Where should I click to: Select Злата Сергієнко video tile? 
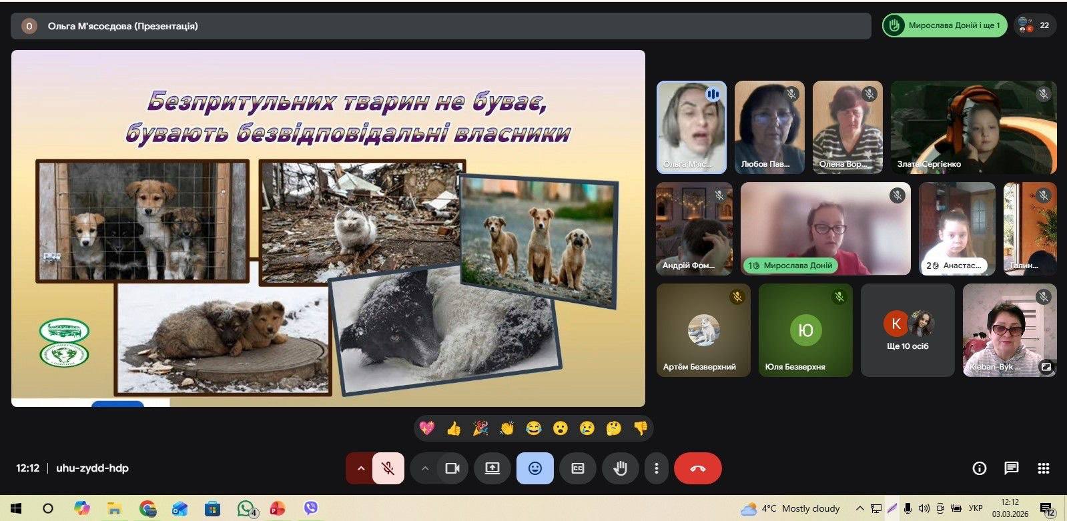coord(973,127)
